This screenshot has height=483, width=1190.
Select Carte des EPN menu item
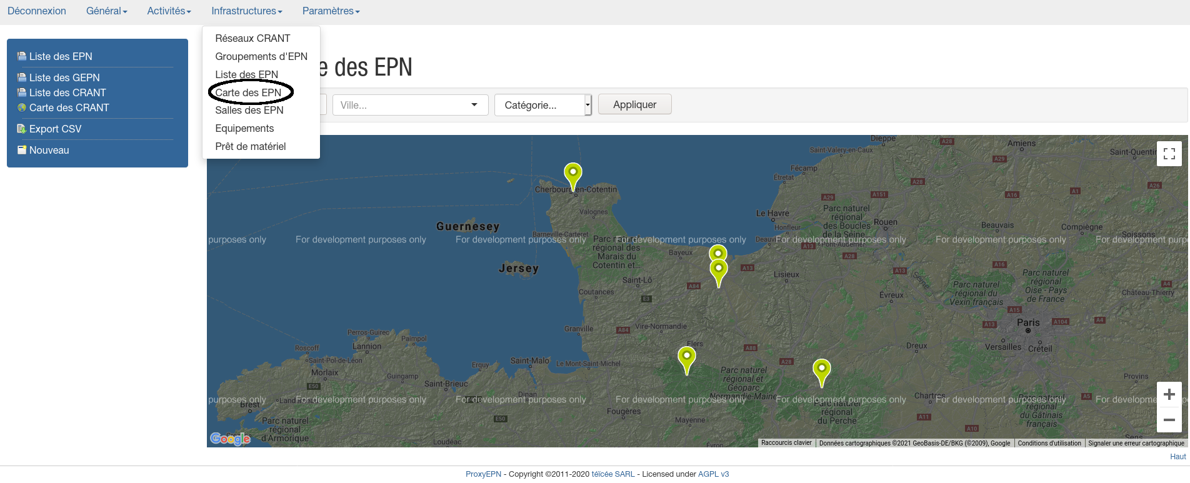[248, 92]
